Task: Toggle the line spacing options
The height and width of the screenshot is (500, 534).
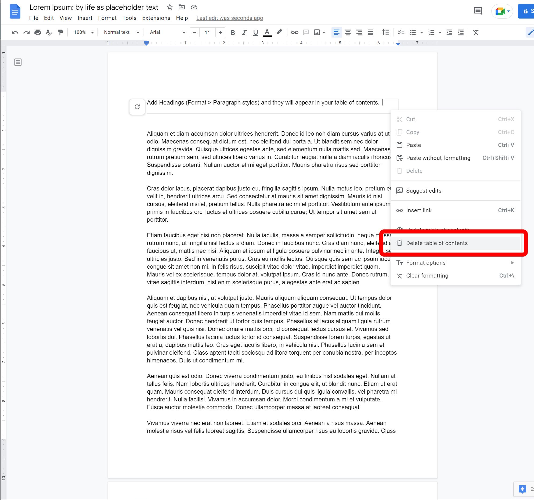Action: click(385, 33)
